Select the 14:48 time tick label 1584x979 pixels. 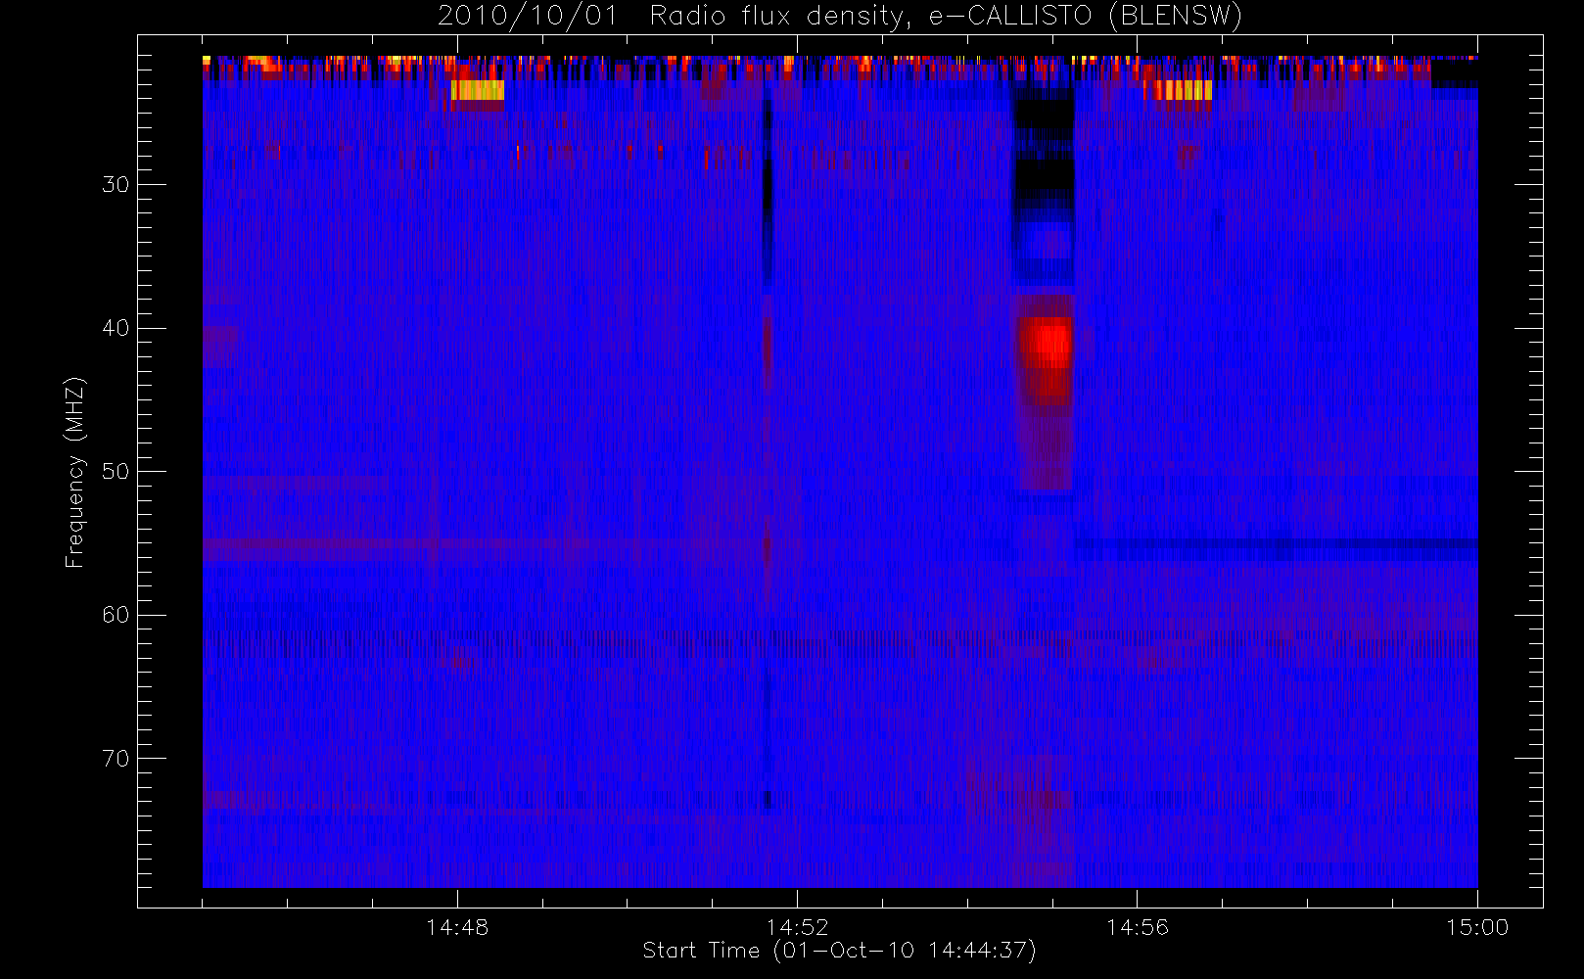457,927
